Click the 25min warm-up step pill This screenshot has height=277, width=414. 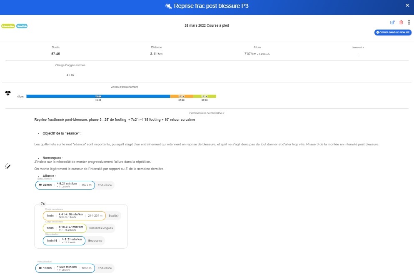click(x=65, y=185)
